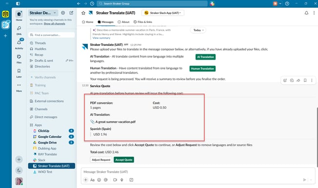Open the Straker Slack App (UAT) dropdown
Screen dimensions: 318x188
tap(162, 13)
